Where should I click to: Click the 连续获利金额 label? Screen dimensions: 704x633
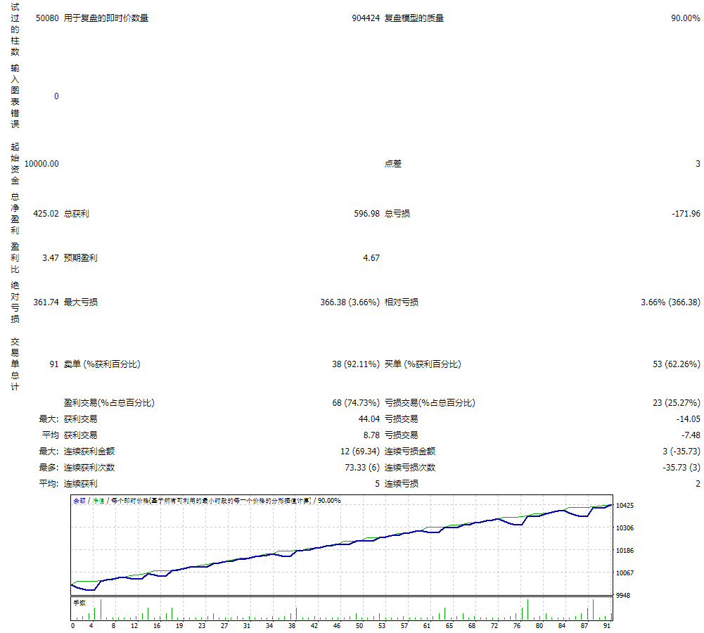pyautogui.click(x=89, y=451)
